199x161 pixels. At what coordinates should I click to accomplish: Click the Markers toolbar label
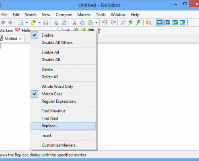(6, 31)
